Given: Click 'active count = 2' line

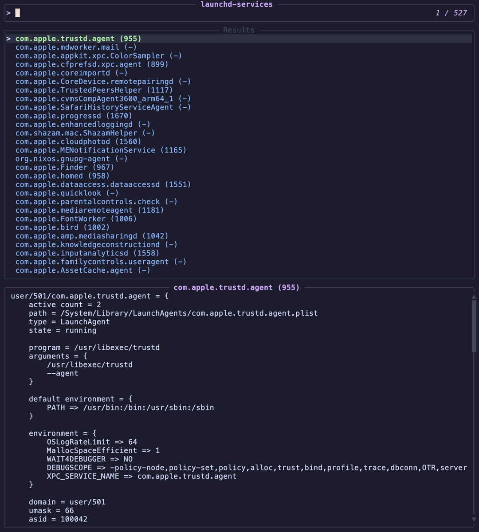Looking at the screenshot, I should click(65, 305).
